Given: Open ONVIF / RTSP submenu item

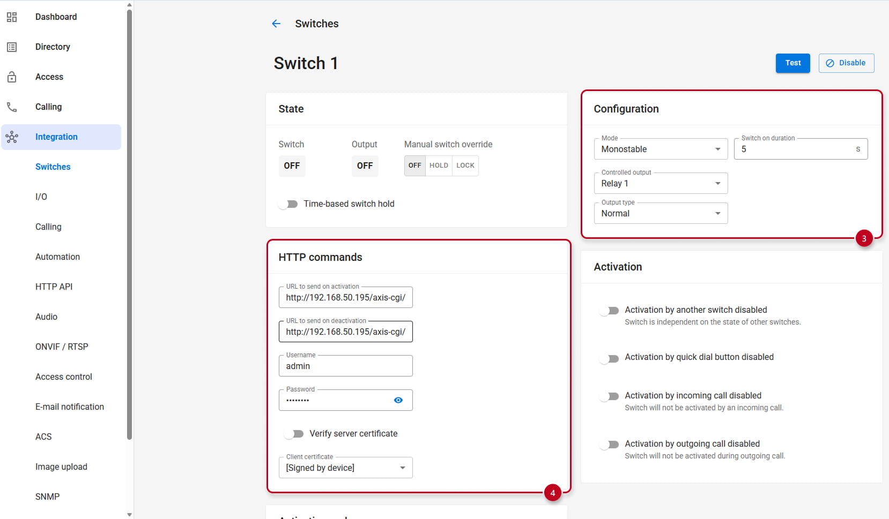Looking at the screenshot, I should point(62,347).
